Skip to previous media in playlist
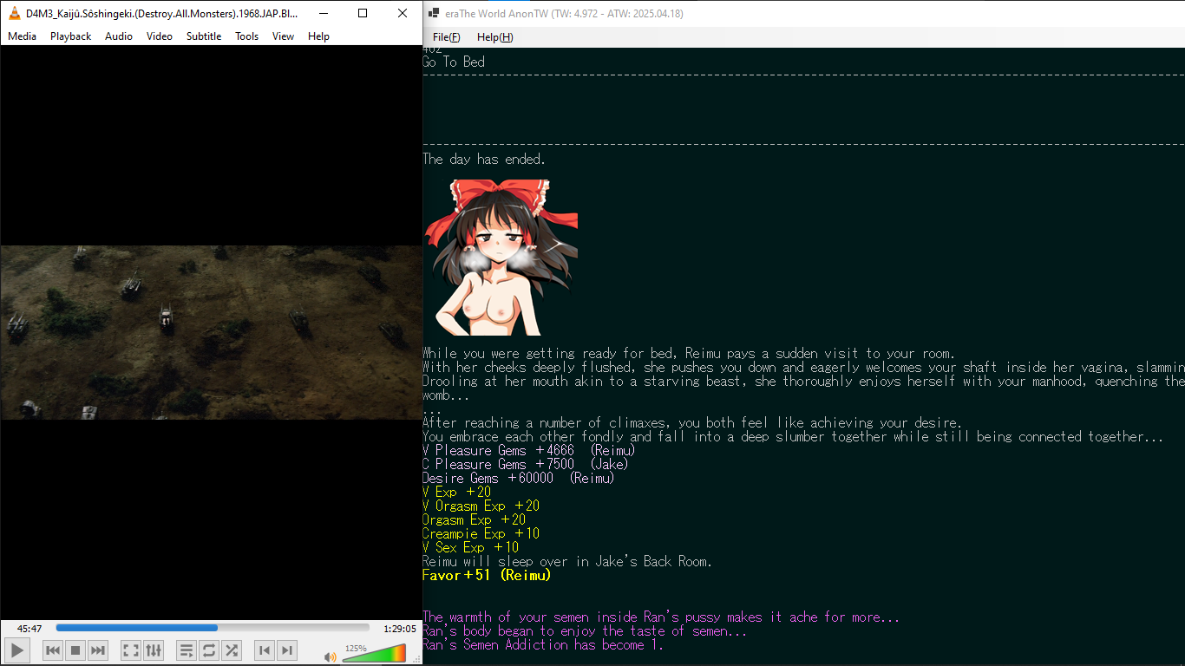Image resolution: width=1185 pixels, height=666 pixels. [53, 650]
